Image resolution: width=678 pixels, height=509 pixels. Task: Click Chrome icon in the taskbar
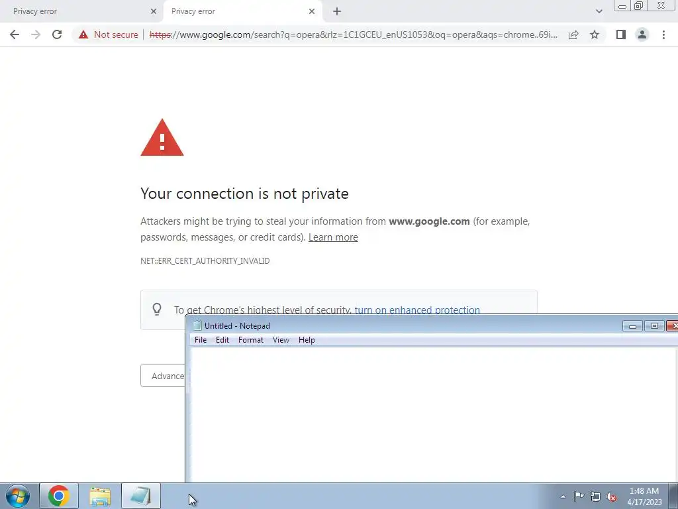(x=59, y=496)
